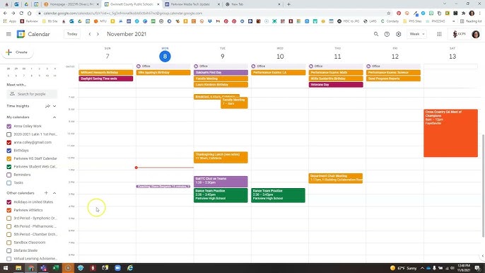Click the Google Calendar logo
The height and width of the screenshot is (273, 485).
coord(21,34)
